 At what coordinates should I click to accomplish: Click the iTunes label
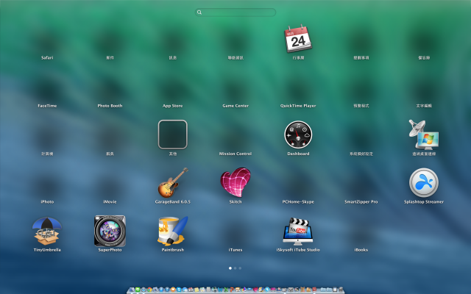[235, 250]
